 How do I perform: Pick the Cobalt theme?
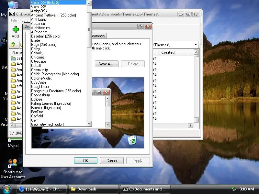[x=59, y=66]
